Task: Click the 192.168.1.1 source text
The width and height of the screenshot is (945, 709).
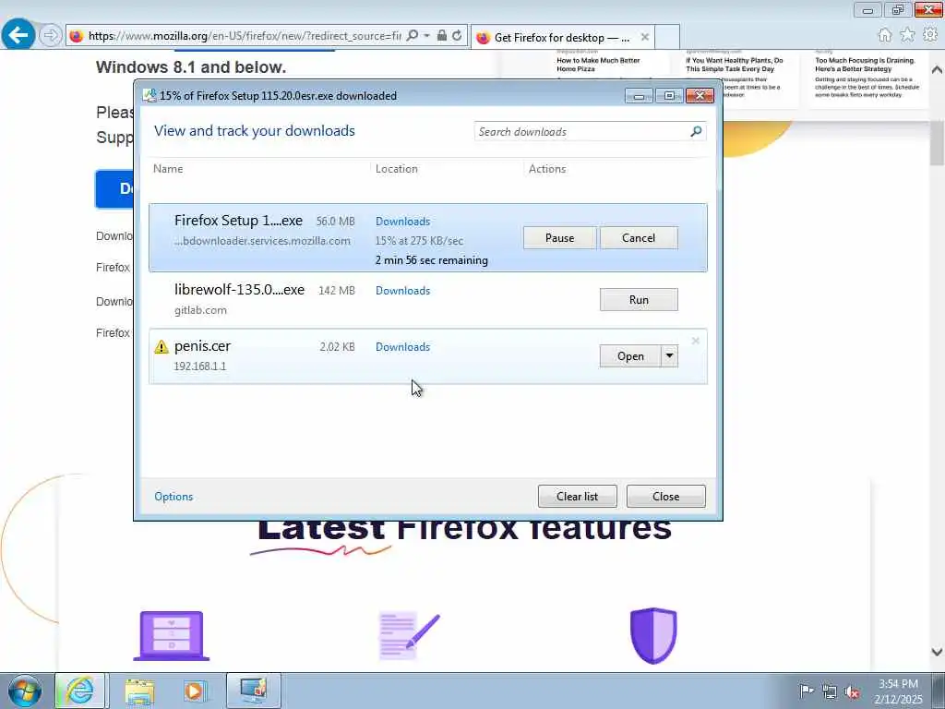Action: pos(200,366)
